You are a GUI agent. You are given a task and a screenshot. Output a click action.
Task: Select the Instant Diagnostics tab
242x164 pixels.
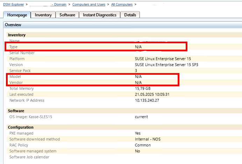point(100,15)
